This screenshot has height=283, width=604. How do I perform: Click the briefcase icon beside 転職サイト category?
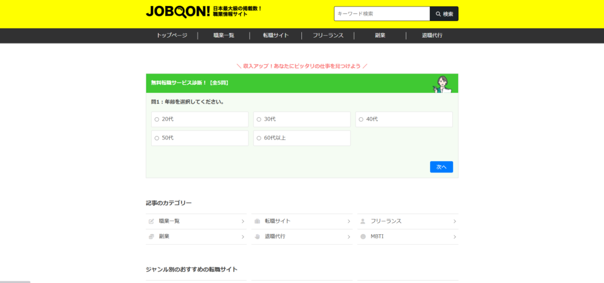257,221
